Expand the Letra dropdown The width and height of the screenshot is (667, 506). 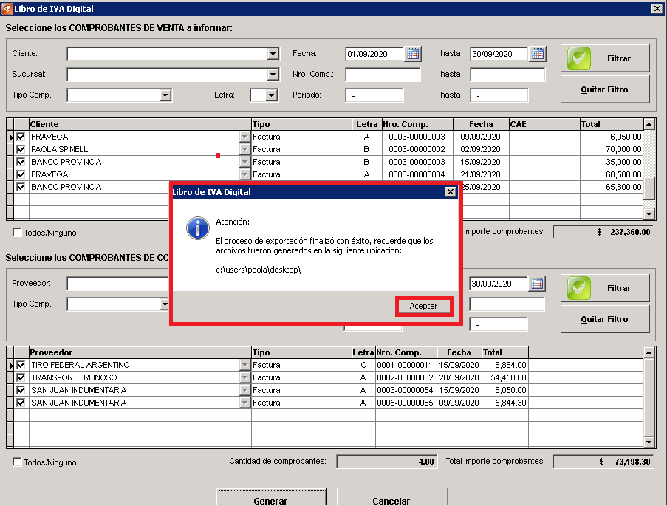pos(272,95)
